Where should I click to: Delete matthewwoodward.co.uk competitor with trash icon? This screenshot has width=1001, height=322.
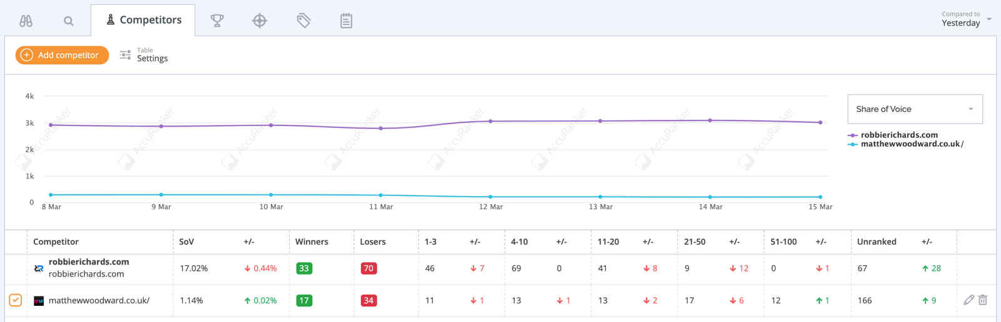click(x=983, y=300)
